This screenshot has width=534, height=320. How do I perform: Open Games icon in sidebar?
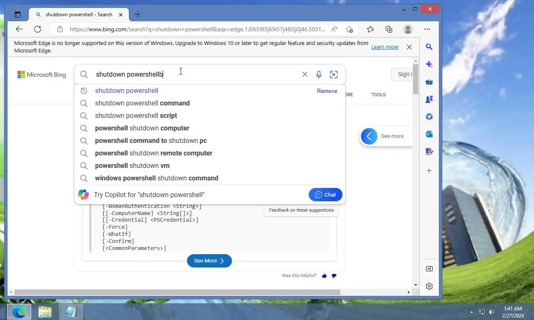click(429, 99)
